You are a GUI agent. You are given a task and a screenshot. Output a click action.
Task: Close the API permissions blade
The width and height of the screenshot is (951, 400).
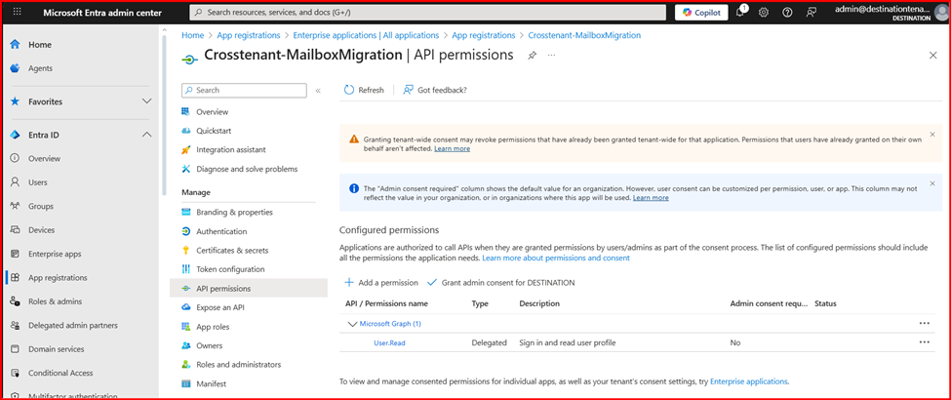coord(932,57)
